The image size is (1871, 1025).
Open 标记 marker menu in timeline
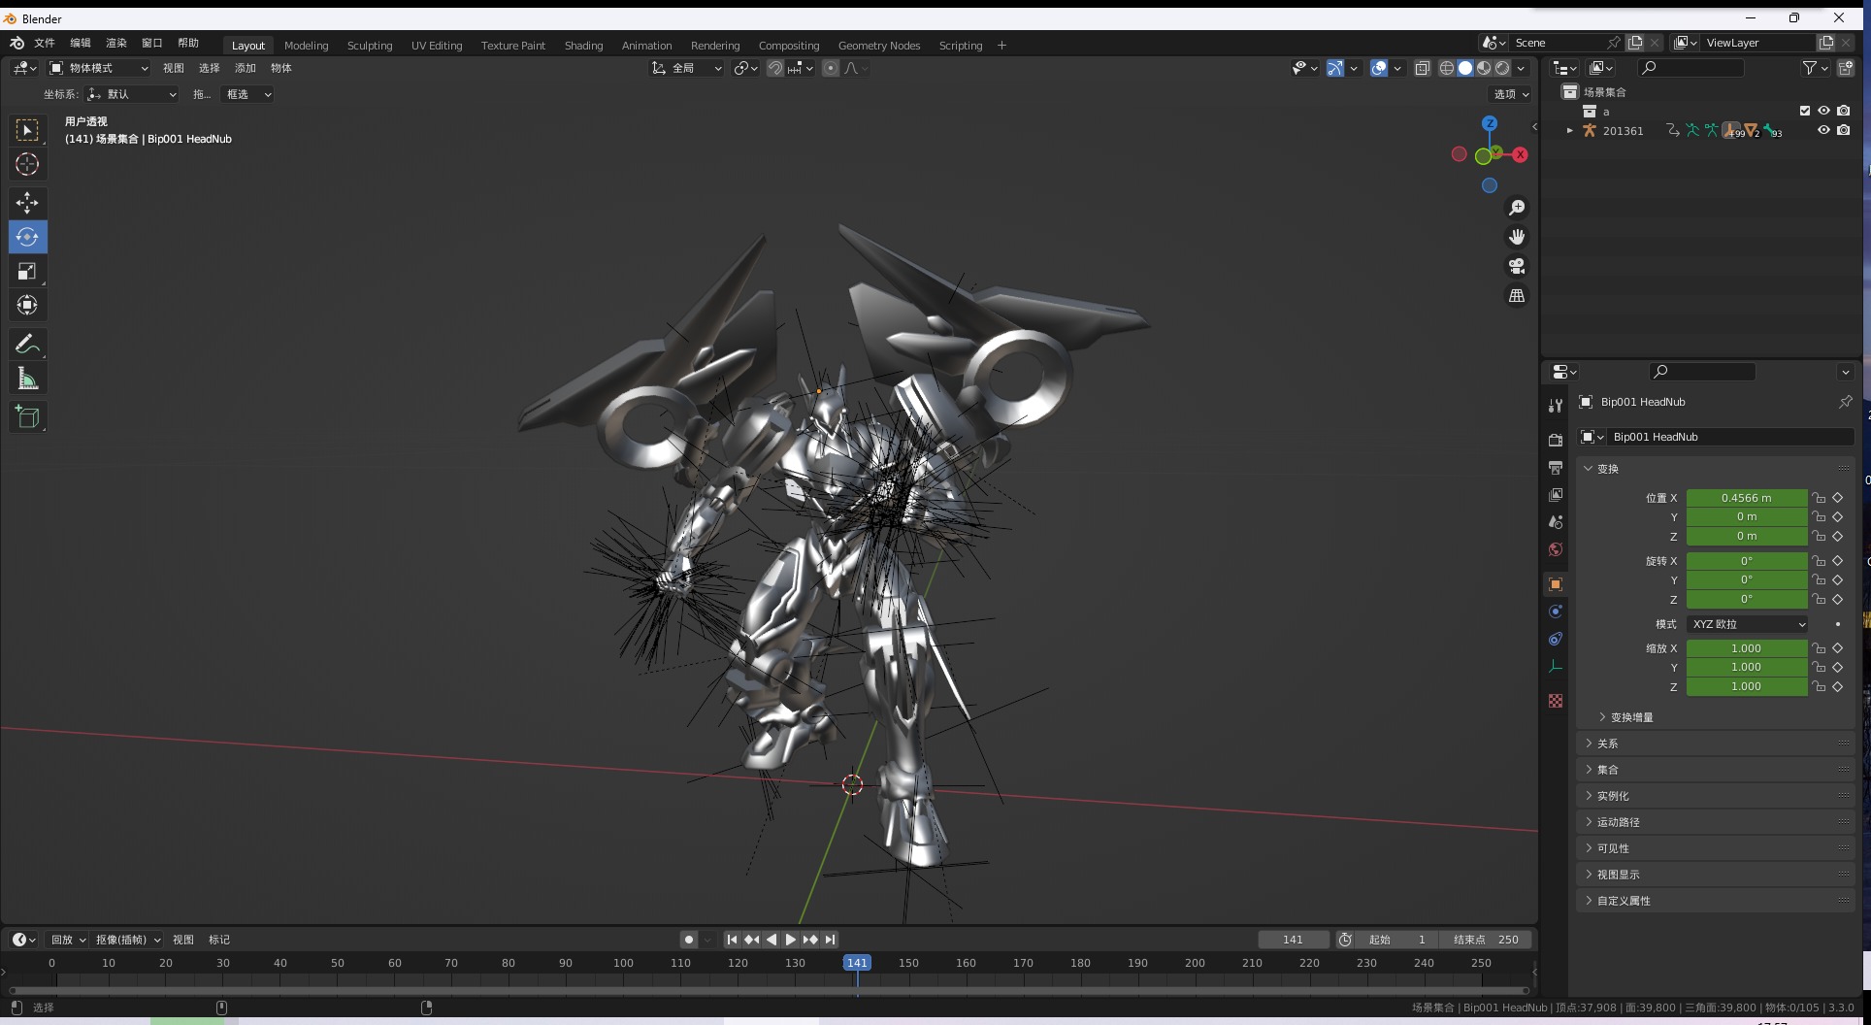click(x=219, y=940)
